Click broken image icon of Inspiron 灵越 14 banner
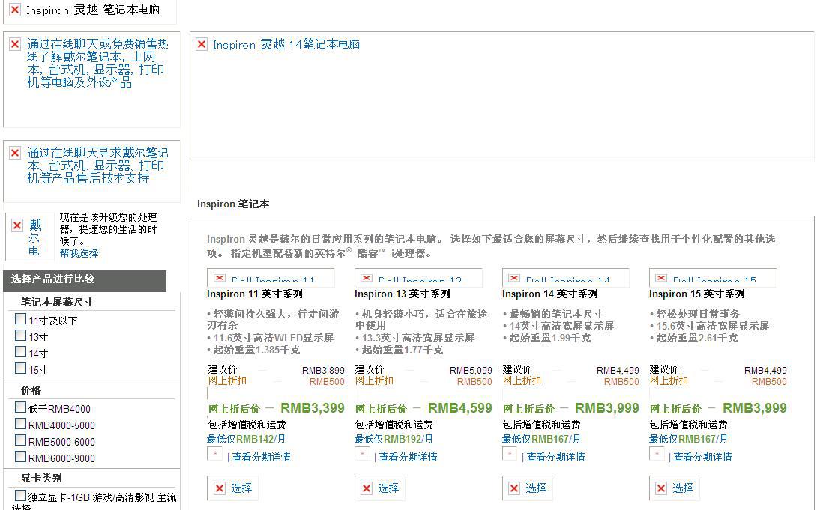829x510 pixels. (x=202, y=44)
